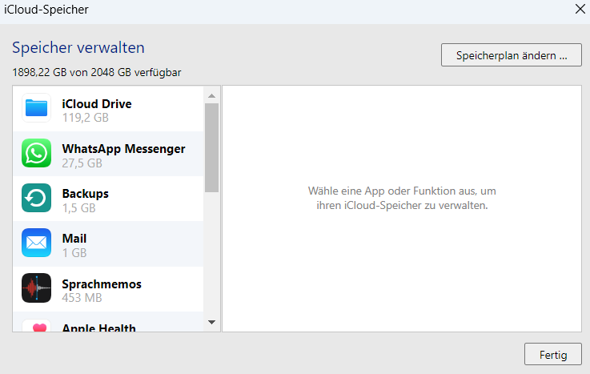Click the scroll down arrow of app list

pyautogui.click(x=212, y=322)
